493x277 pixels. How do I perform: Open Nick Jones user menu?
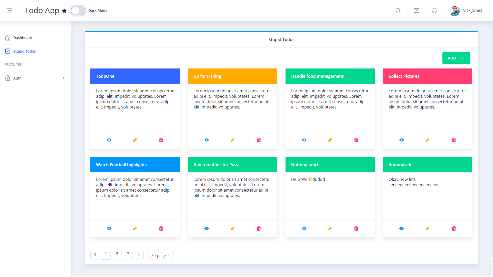466,11
